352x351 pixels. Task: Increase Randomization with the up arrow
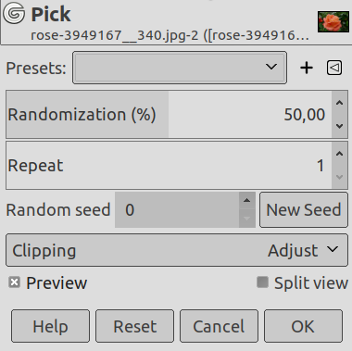[339, 103]
